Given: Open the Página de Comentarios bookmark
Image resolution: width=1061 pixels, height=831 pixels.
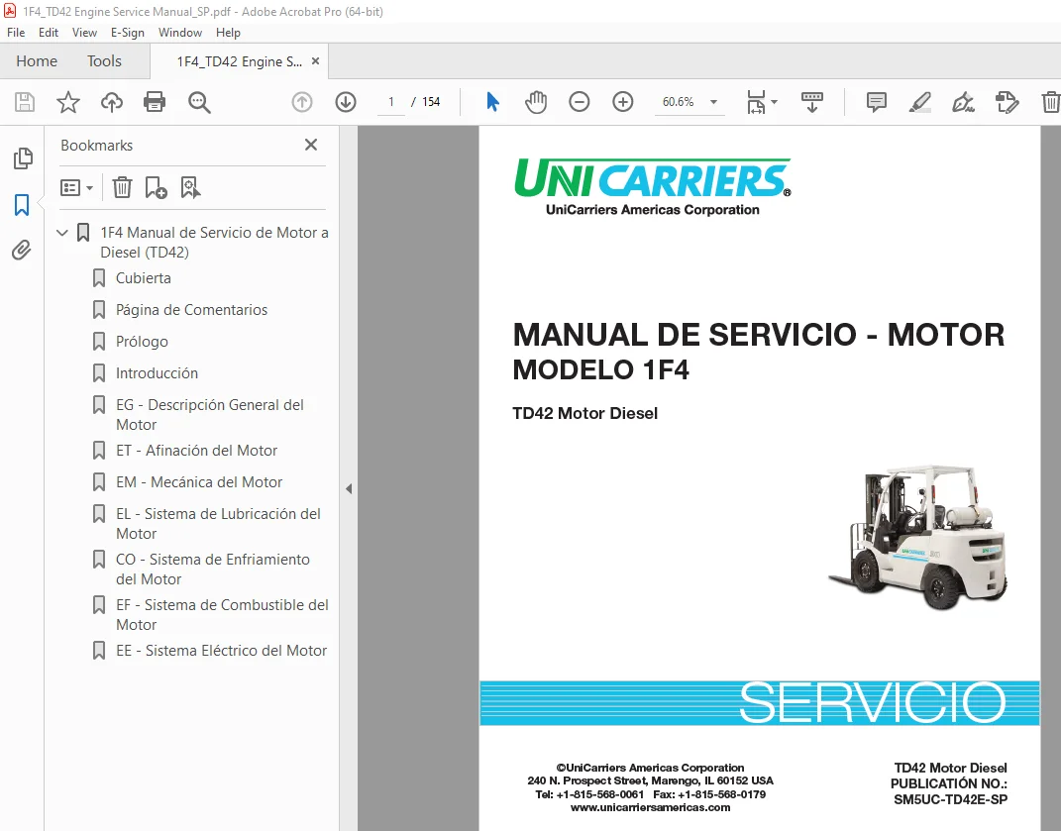Looking at the screenshot, I should click(x=191, y=310).
